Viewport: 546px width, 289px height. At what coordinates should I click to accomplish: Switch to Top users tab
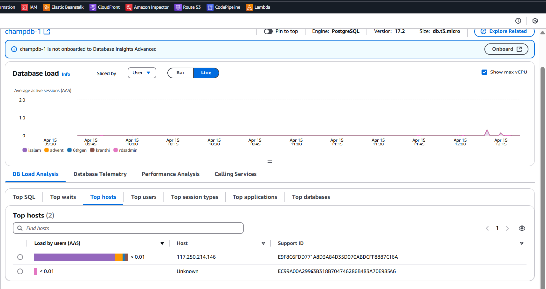144,197
